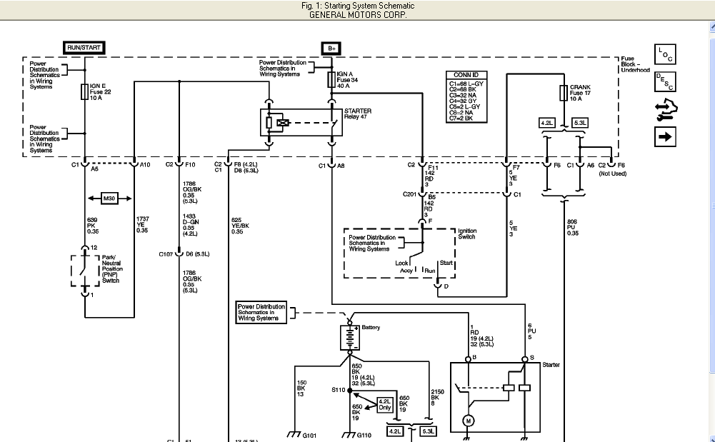Click the F11 terminal label
The width and height of the screenshot is (715, 442).
pos(433,168)
